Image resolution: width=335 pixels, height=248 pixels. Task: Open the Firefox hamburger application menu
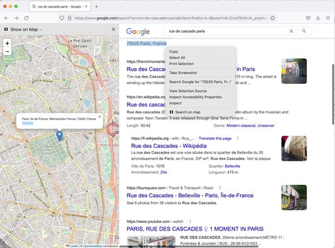point(328,18)
